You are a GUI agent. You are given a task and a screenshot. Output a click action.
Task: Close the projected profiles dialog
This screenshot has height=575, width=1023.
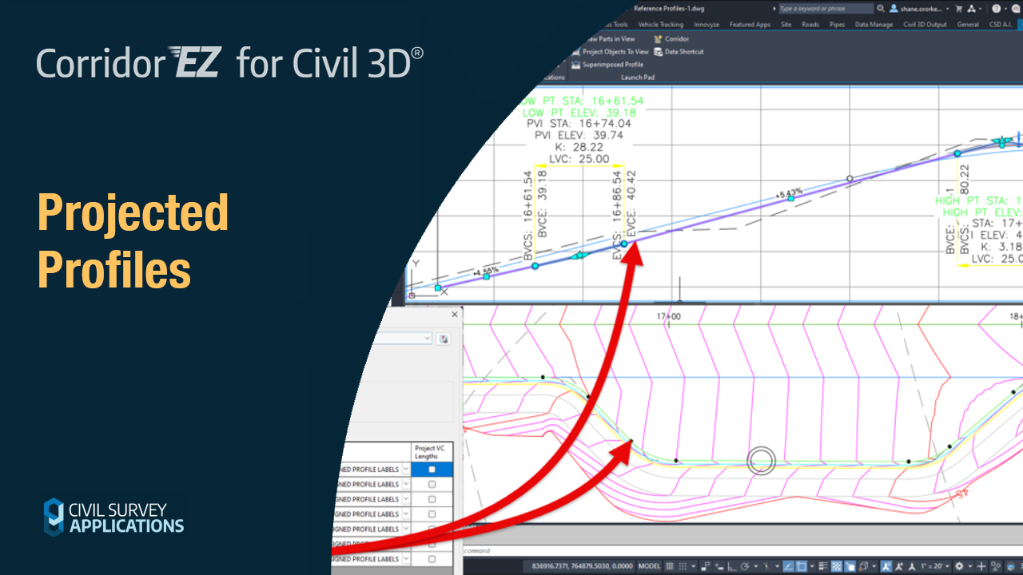(x=455, y=315)
